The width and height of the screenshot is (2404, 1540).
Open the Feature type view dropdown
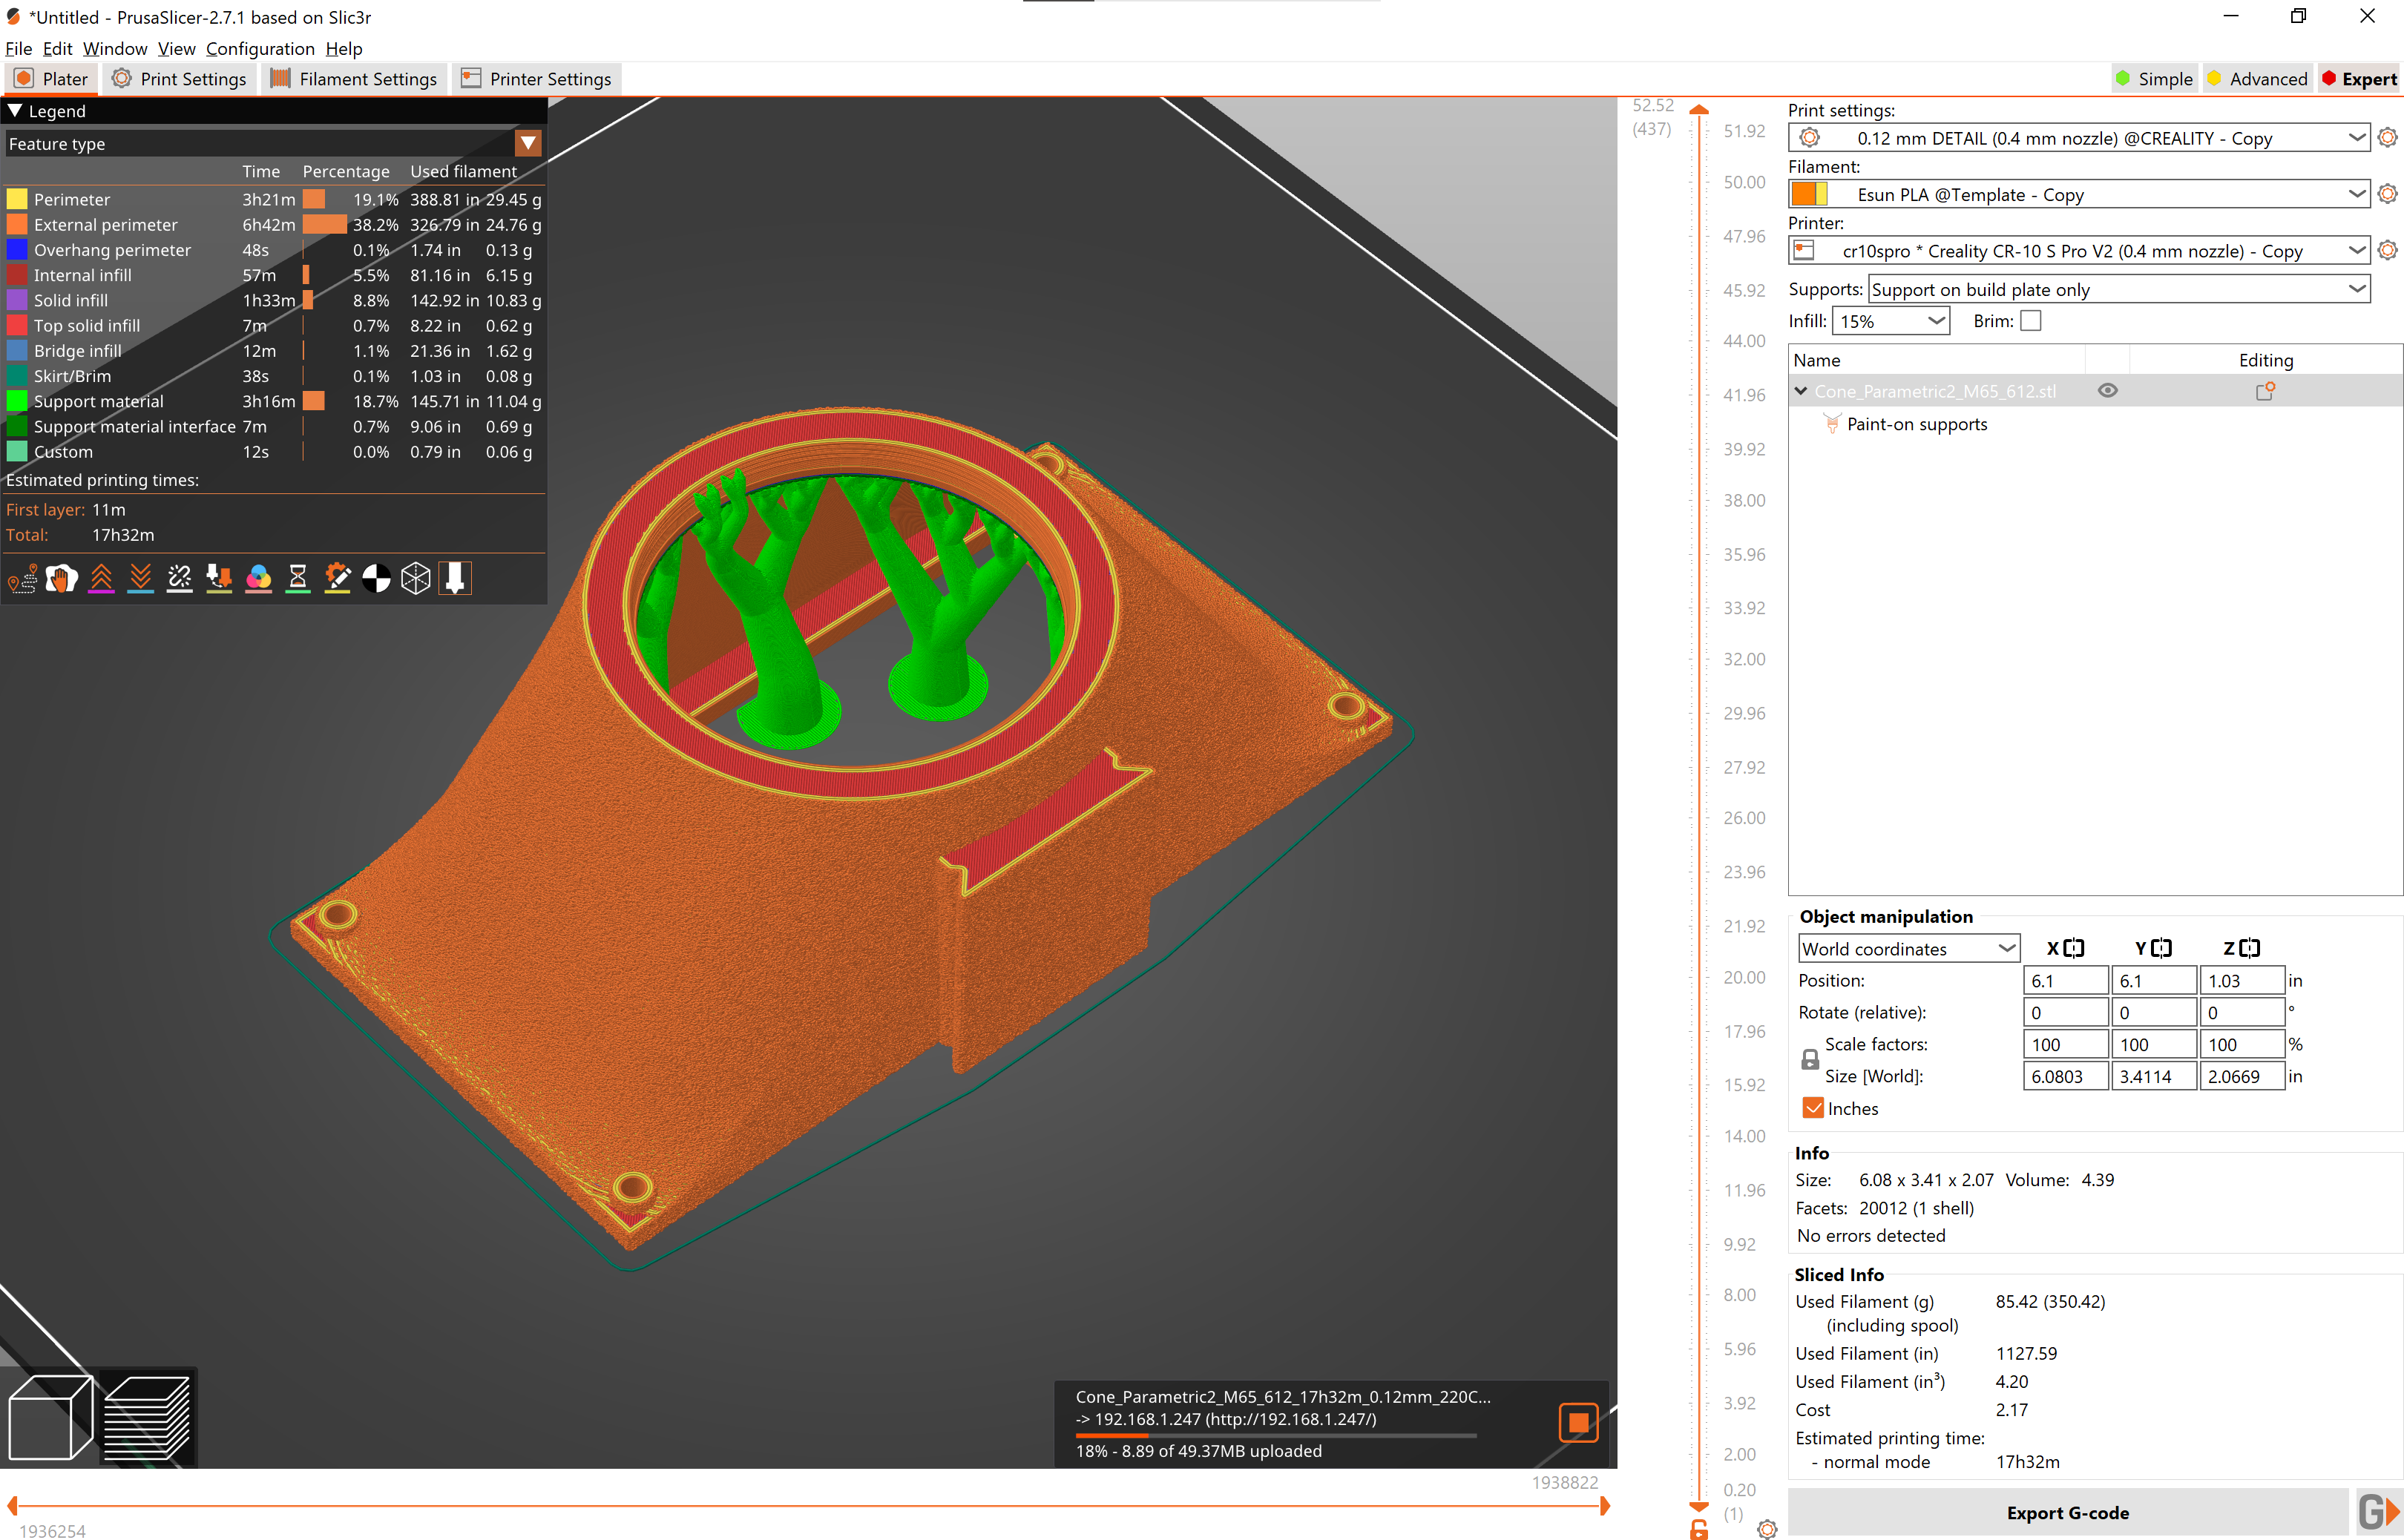[x=528, y=143]
